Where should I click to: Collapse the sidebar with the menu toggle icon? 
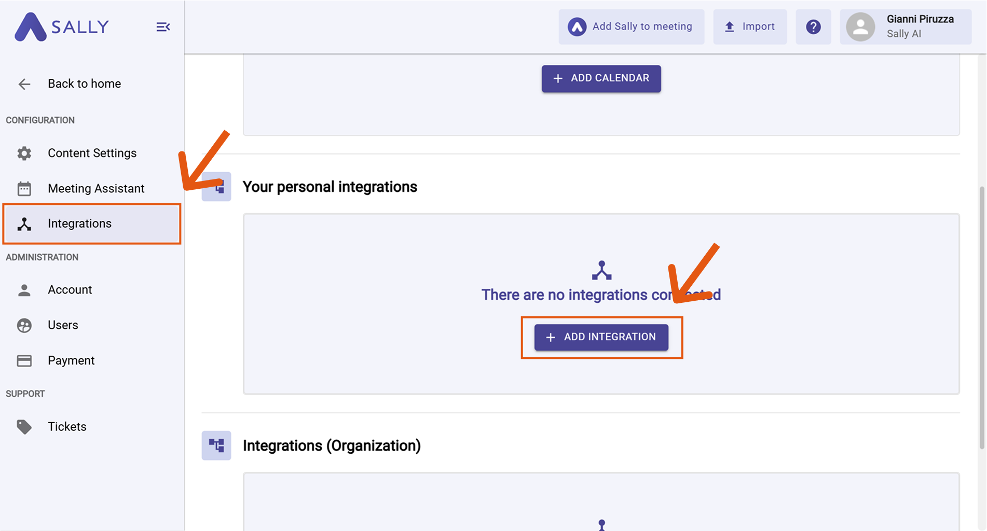click(x=163, y=27)
